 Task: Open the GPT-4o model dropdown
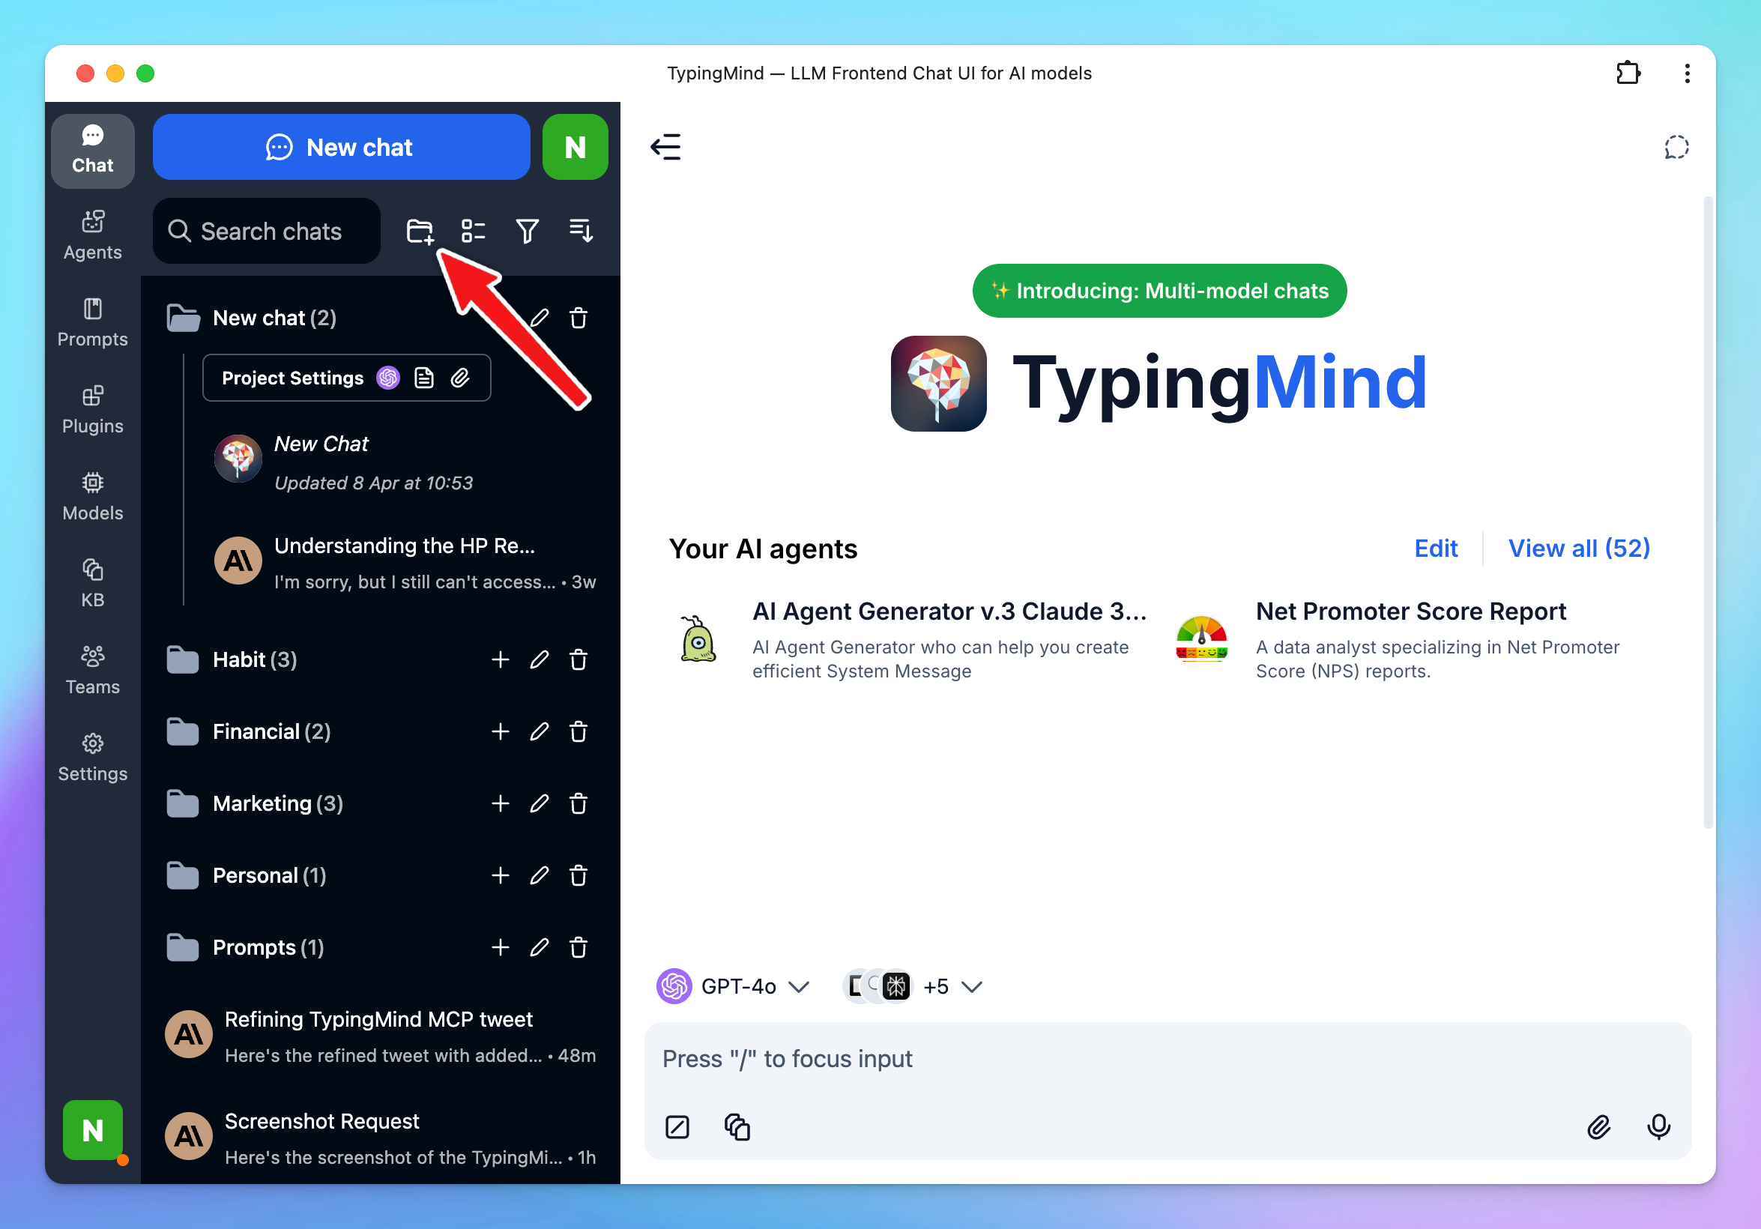[733, 987]
